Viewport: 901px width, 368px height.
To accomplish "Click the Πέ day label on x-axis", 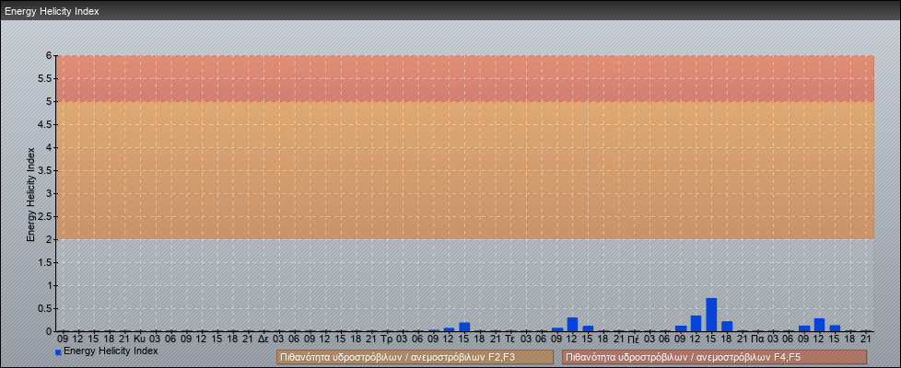I will 634,339.
